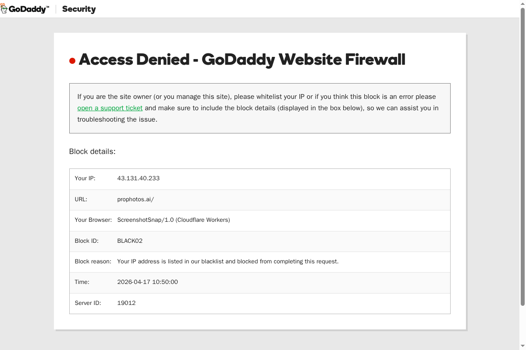This screenshot has width=526, height=350.
Task: Click the ScreenshotSnap browser string
Action: pos(174,220)
